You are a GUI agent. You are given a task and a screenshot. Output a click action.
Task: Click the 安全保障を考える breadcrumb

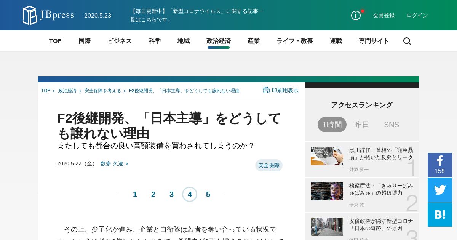click(x=103, y=91)
